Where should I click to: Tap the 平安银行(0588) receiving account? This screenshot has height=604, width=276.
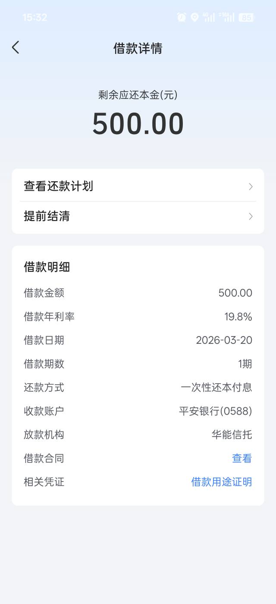[x=216, y=411]
